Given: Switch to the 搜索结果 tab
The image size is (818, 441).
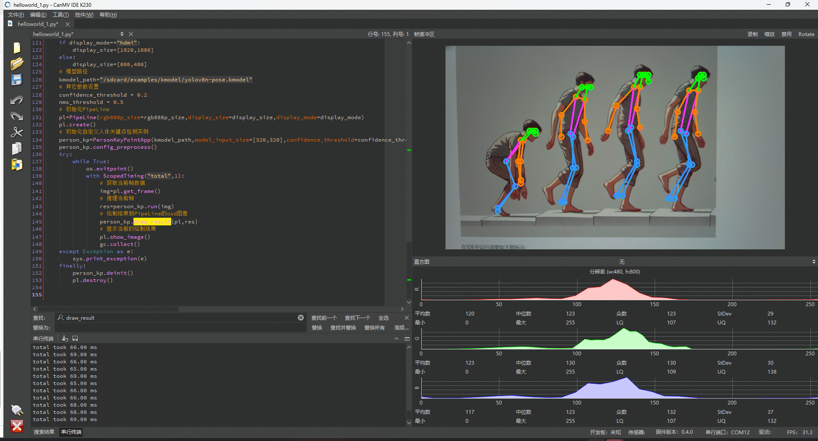Looking at the screenshot, I should click(x=44, y=432).
